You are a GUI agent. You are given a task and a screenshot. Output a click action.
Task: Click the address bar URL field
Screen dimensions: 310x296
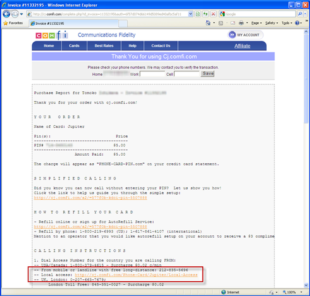click(x=107, y=14)
